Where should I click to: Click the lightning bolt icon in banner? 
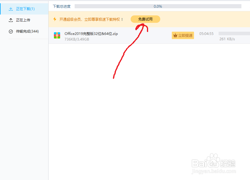(55, 19)
